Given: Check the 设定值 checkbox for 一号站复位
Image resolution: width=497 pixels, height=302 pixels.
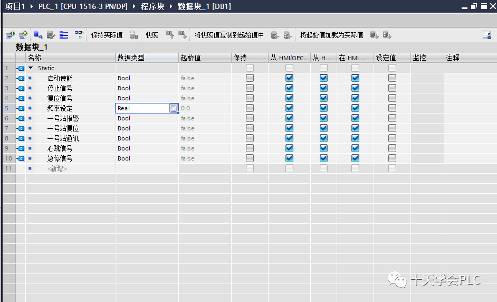Looking at the screenshot, I should (x=392, y=128).
